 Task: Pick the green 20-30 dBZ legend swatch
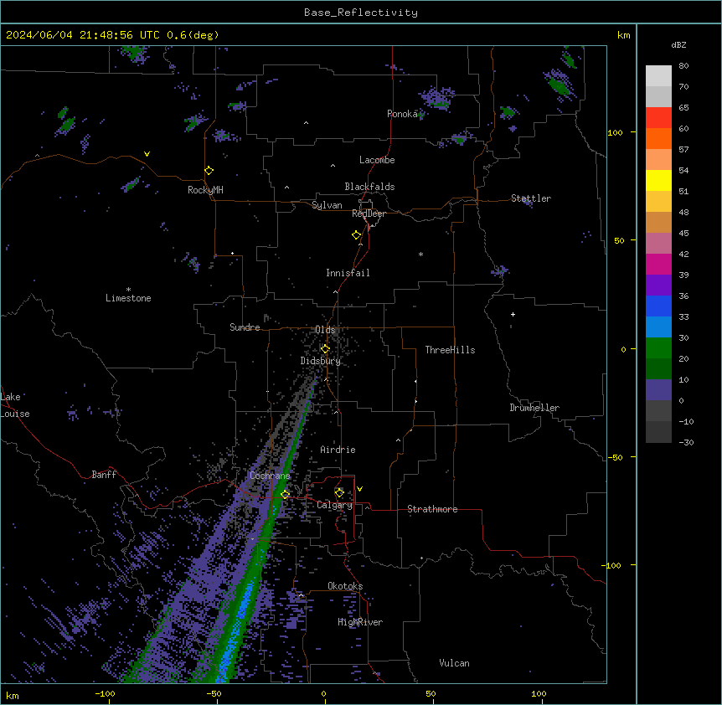[658, 348]
